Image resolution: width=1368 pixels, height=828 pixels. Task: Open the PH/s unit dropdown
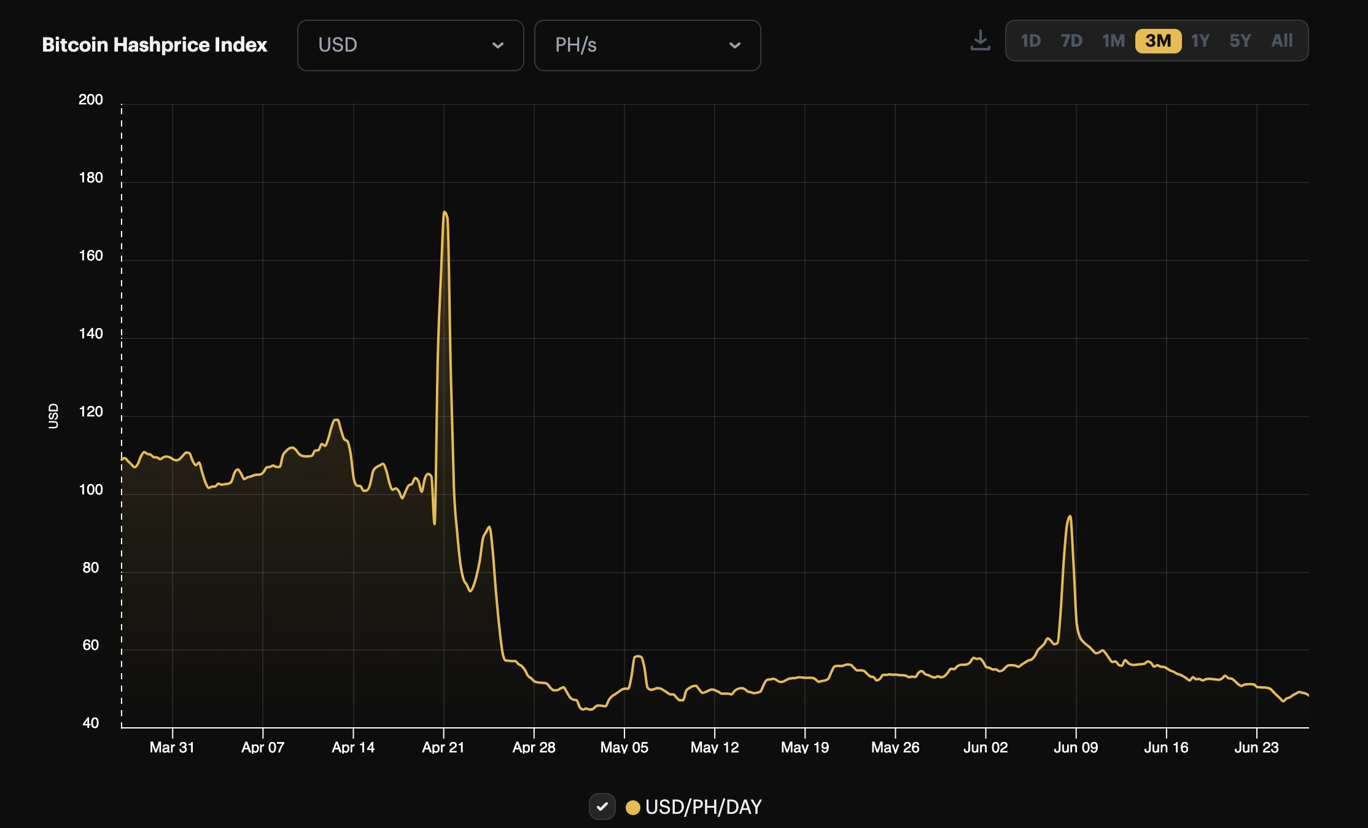(647, 45)
